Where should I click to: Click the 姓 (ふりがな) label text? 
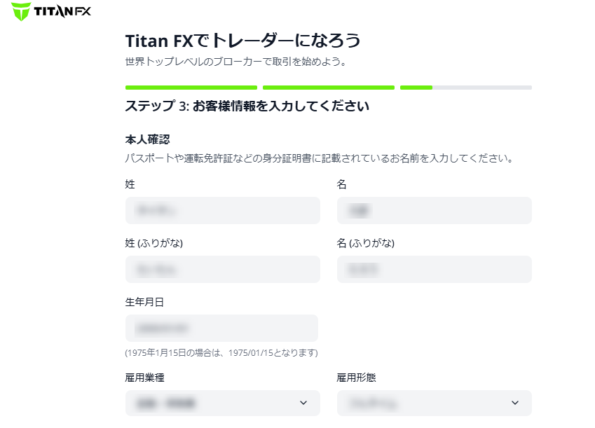(158, 243)
